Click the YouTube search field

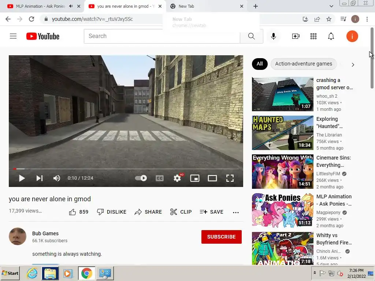pos(162,36)
